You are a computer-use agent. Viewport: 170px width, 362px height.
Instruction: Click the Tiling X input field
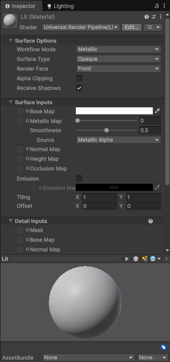(x=100, y=197)
